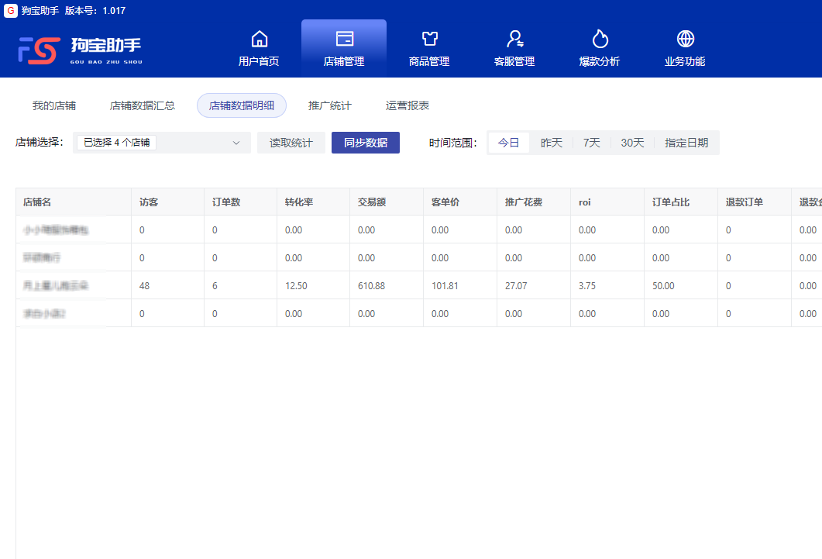Click the 已选择 4 个店铺 tag
Image resolution: width=822 pixels, height=559 pixels.
pyautogui.click(x=116, y=143)
